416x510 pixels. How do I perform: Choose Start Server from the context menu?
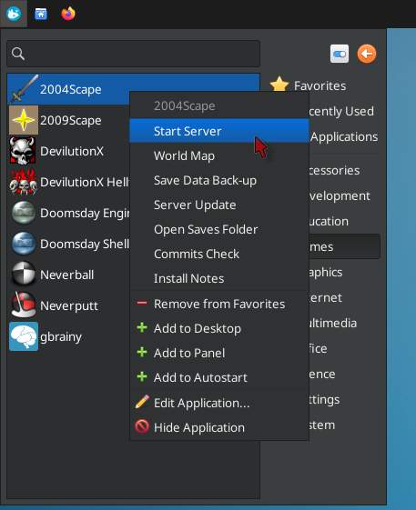click(219, 131)
